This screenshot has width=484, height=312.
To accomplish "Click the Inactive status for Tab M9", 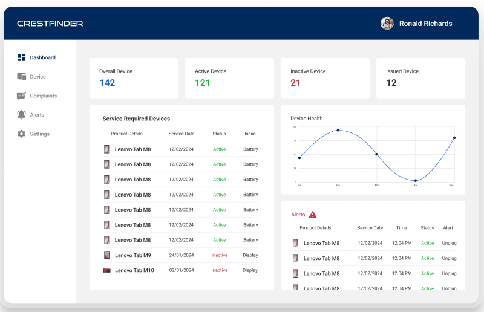I will coord(220,255).
